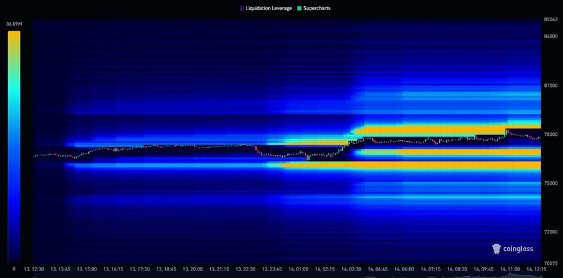Click the 14, 04:45 time label
Viewport: 563px width, 278px height.
point(378,269)
